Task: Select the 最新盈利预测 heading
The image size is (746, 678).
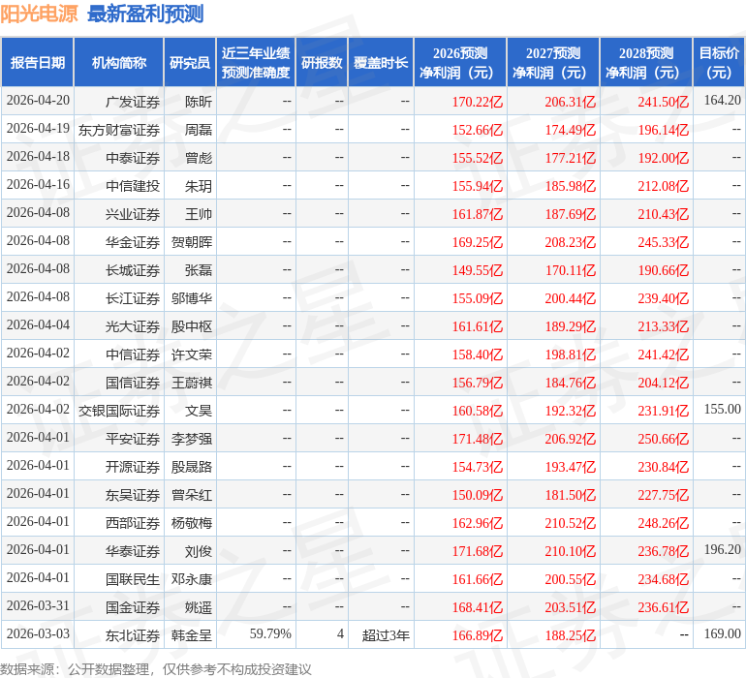Action: [x=145, y=14]
